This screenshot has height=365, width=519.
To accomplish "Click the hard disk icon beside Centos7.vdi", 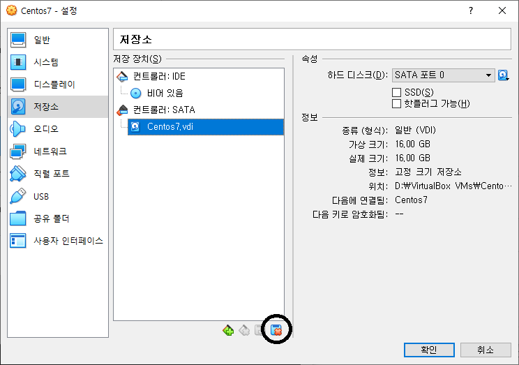I will coord(135,127).
